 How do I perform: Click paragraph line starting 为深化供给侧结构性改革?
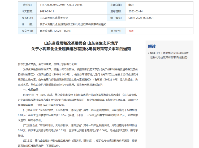point(80,69)
